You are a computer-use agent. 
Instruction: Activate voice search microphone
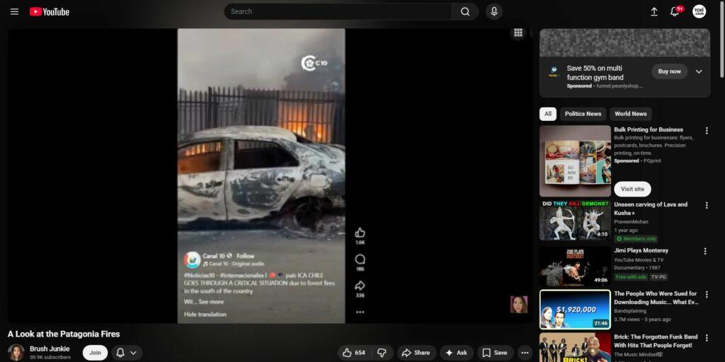pos(493,11)
